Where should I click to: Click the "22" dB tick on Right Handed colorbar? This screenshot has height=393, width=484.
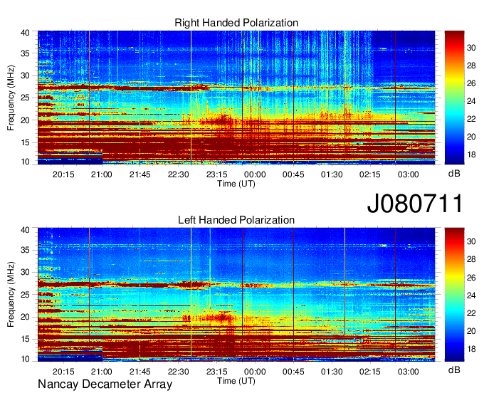point(471,119)
